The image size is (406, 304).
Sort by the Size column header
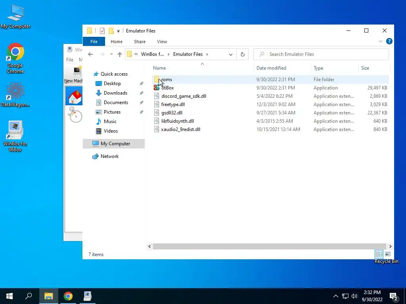365,68
